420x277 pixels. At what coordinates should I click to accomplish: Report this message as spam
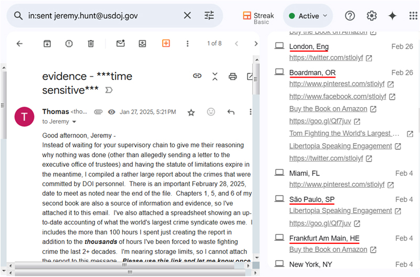pos(69,44)
